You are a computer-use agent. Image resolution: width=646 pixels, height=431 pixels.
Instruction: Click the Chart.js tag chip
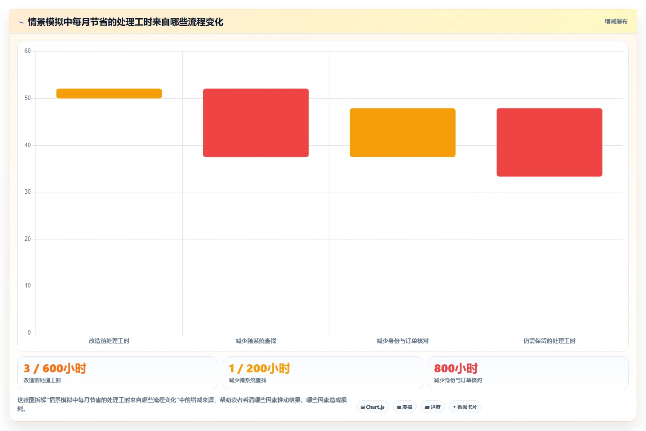(x=373, y=407)
